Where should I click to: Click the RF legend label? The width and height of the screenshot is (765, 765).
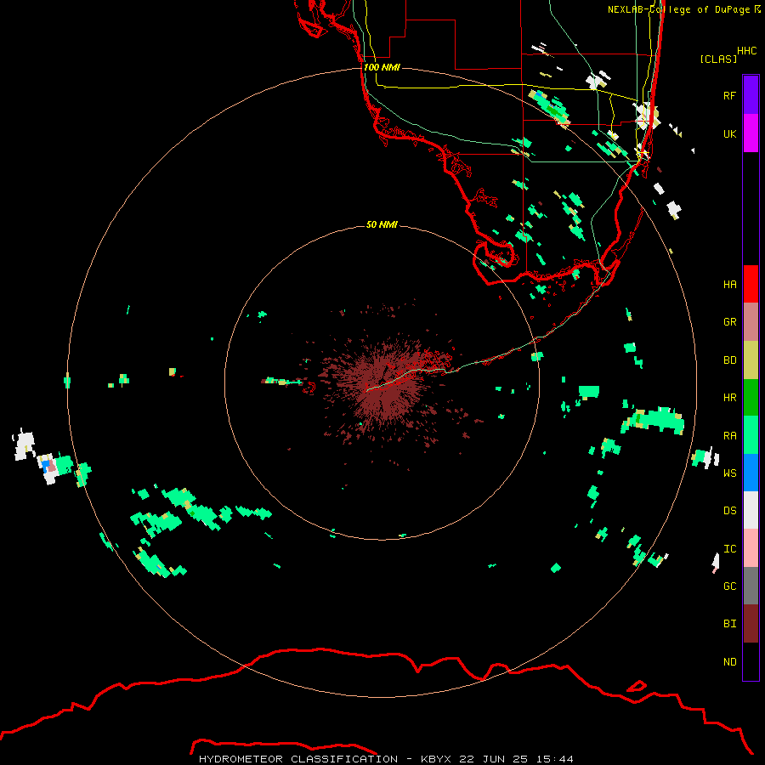tap(729, 96)
